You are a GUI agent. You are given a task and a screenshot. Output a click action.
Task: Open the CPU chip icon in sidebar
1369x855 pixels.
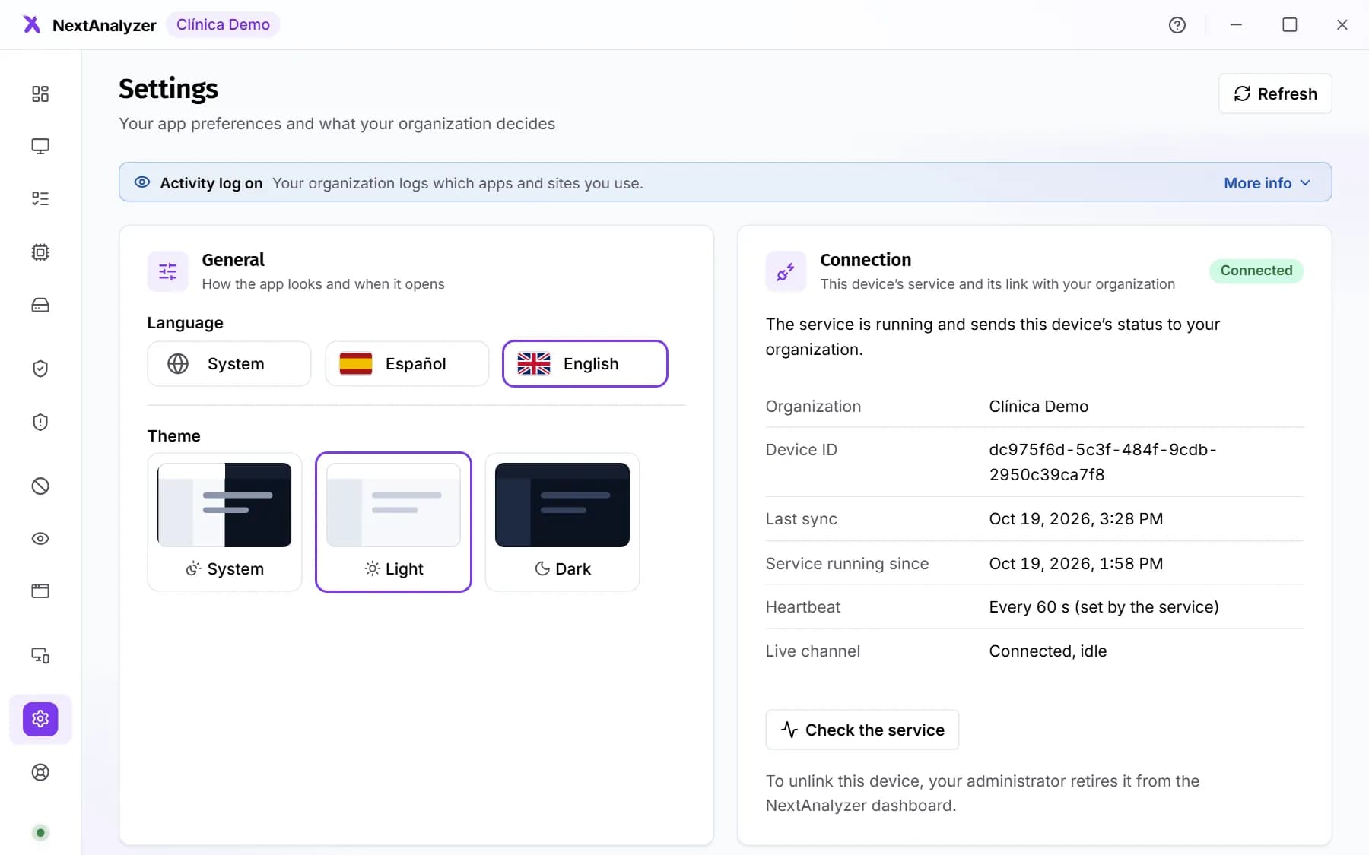tap(40, 252)
